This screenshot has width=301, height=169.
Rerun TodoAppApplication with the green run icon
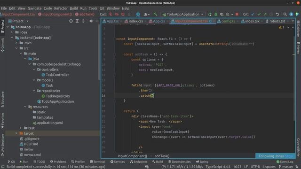click(210, 14)
